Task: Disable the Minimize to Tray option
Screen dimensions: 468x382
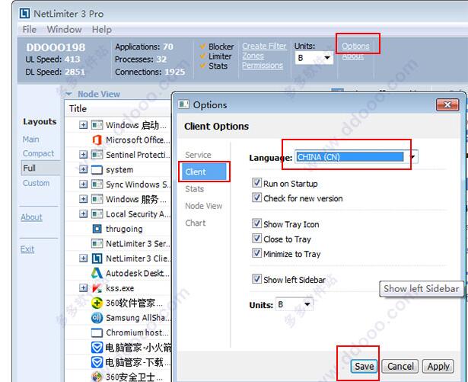Action: click(256, 254)
